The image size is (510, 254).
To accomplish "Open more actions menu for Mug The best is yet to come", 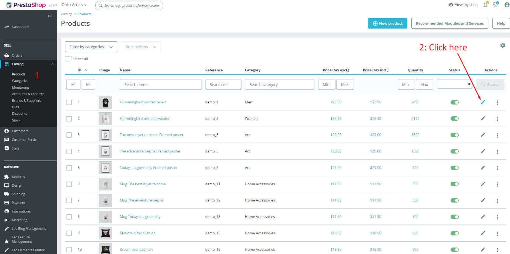I will [497, 184].
